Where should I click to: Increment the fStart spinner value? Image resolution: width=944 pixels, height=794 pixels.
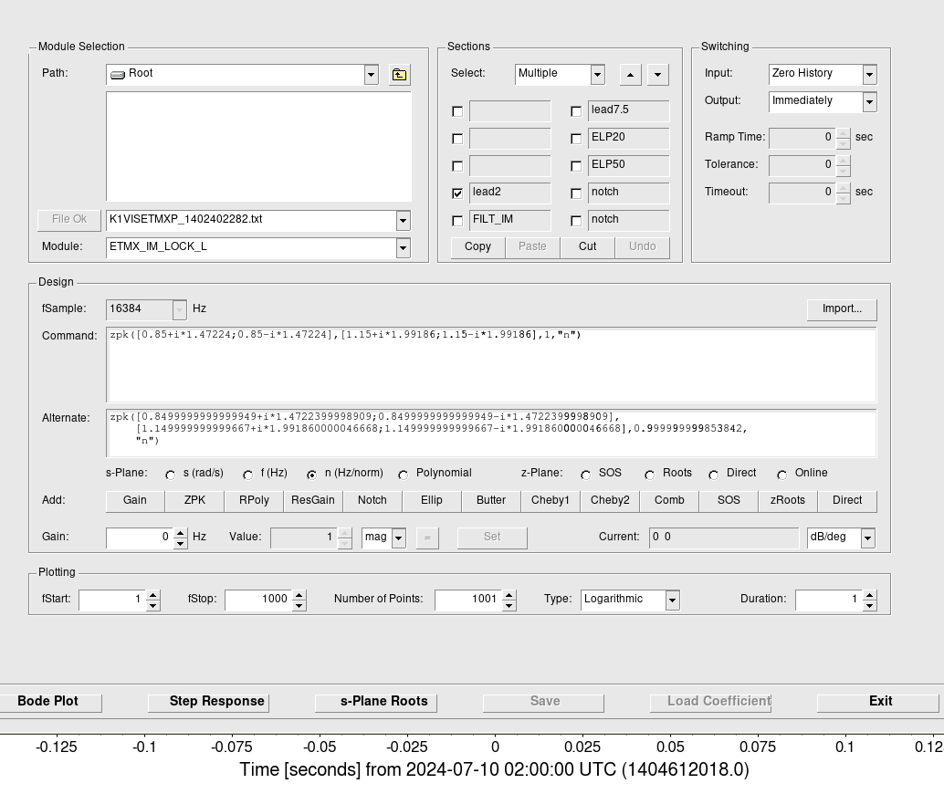(153, 595)
